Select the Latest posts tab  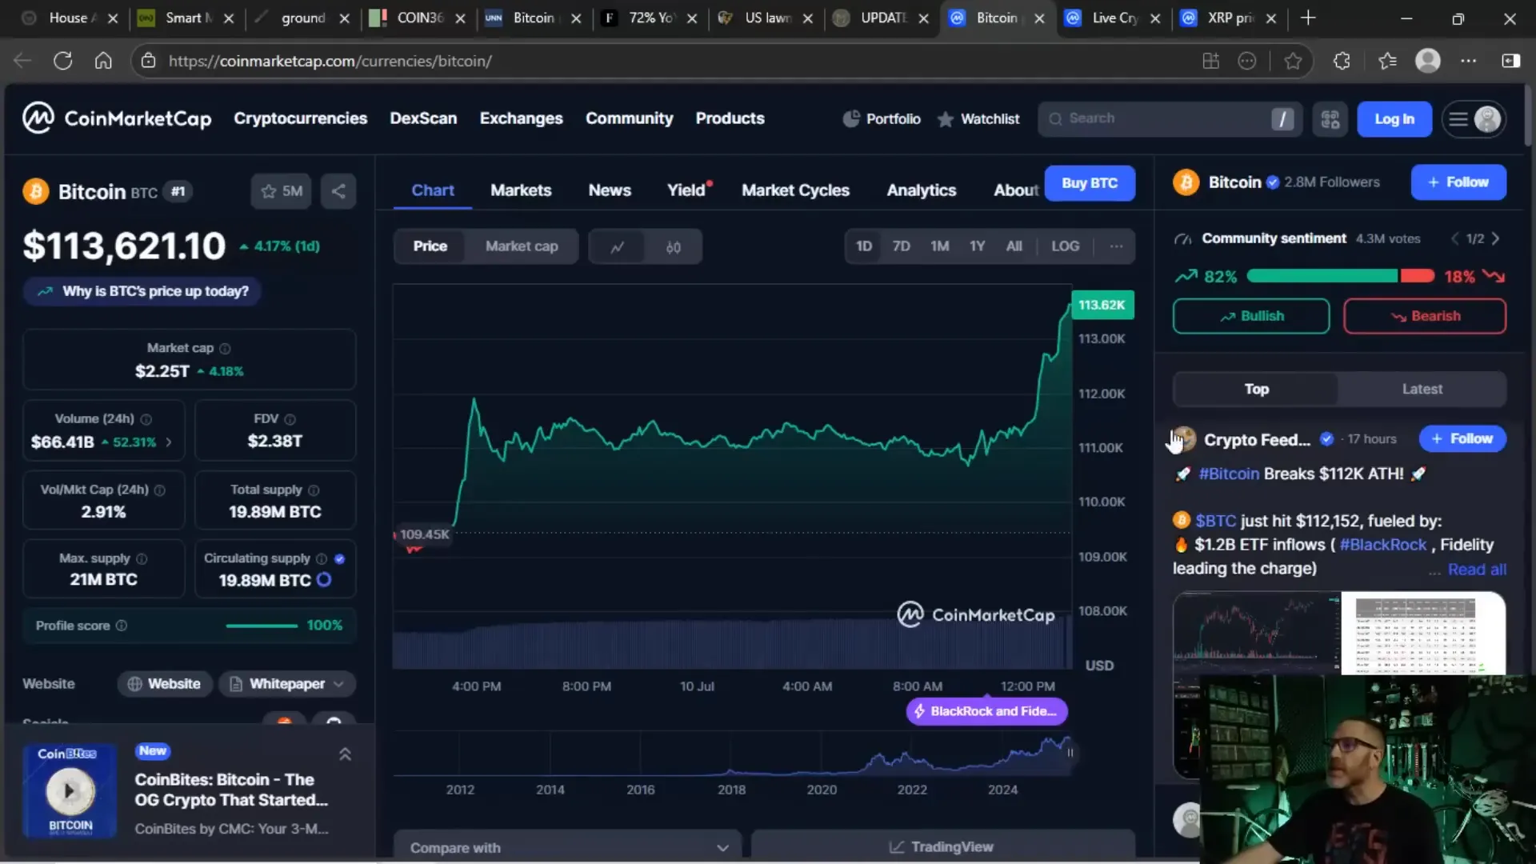(1422, 389)
